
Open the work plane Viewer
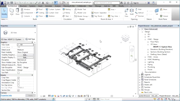pyautogui.click(x=164, y=16)
